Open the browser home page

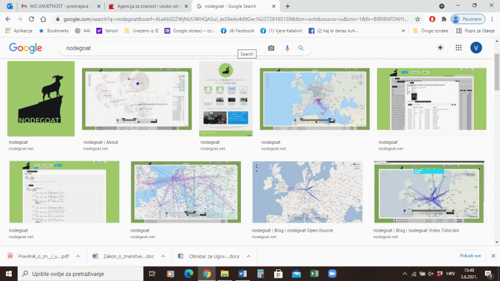[x=43, y=19]
